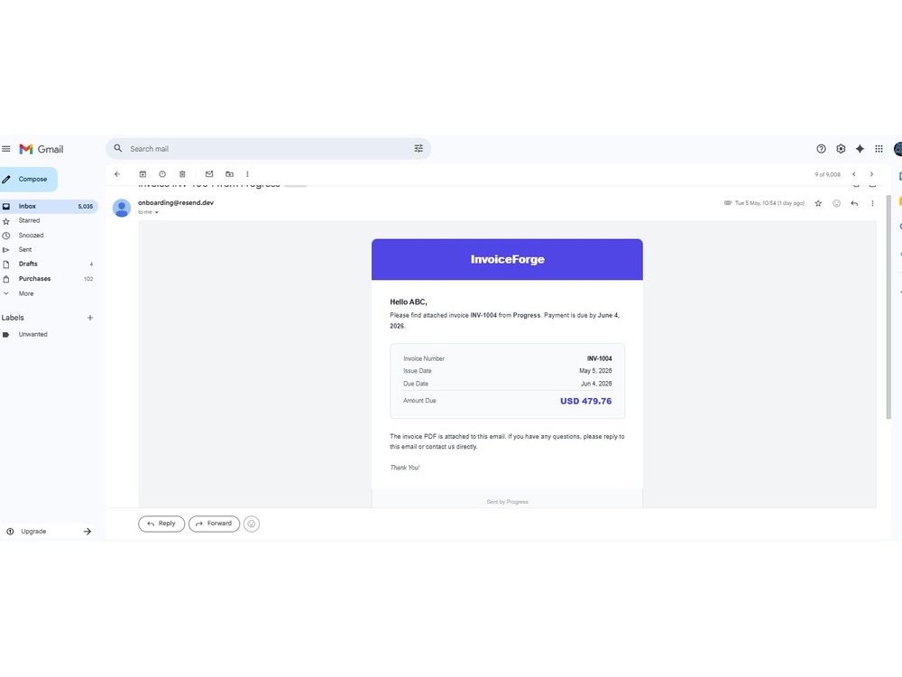Open the Google account avatar

click(x=897, y=149)
